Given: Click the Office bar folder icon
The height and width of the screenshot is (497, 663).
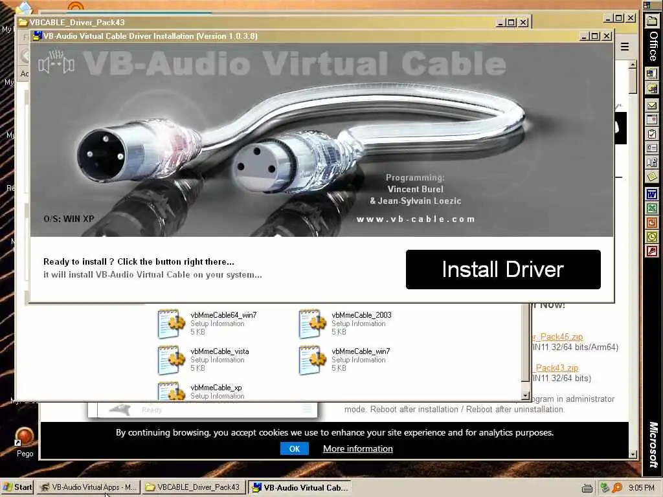Looking at the screenshot, I should [652, 21].
